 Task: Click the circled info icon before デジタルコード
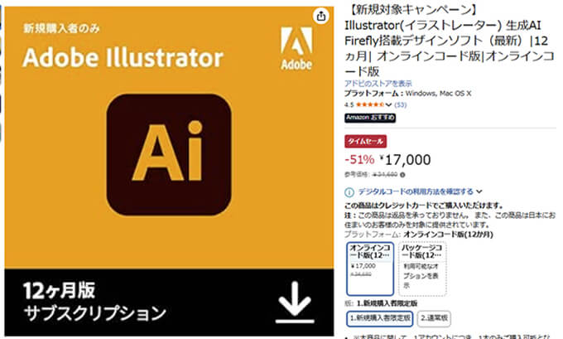(x=349, y=192)
